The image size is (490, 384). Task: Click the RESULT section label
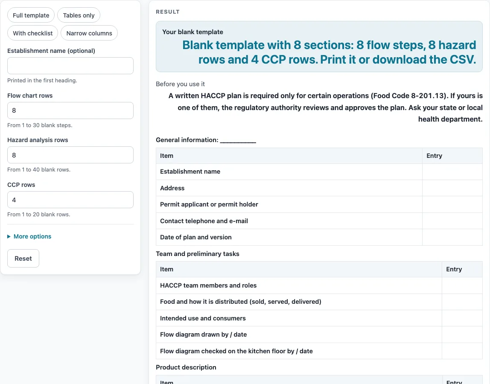pos(168,12)
